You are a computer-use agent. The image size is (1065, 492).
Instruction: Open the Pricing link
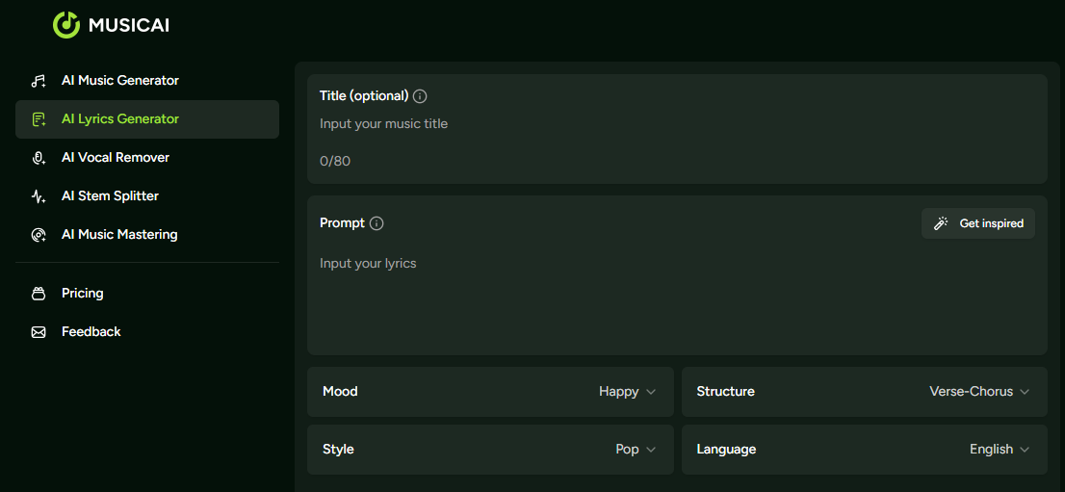pyautogui.click(x=82, y=294)
